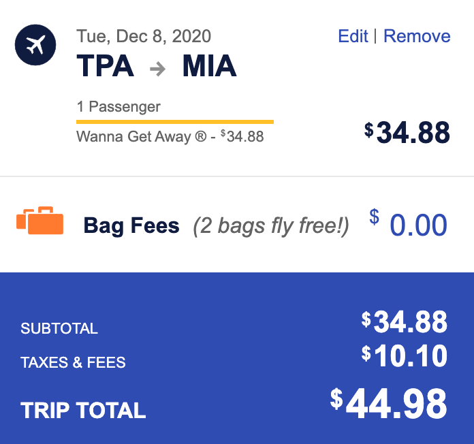The width and height of the screenshot is (474, 444).
Task: Click the 2 bags fly free note
Action: pos(271,226)
